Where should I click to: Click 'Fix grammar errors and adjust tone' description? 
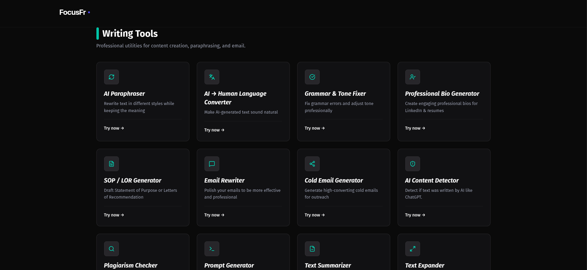339,107
